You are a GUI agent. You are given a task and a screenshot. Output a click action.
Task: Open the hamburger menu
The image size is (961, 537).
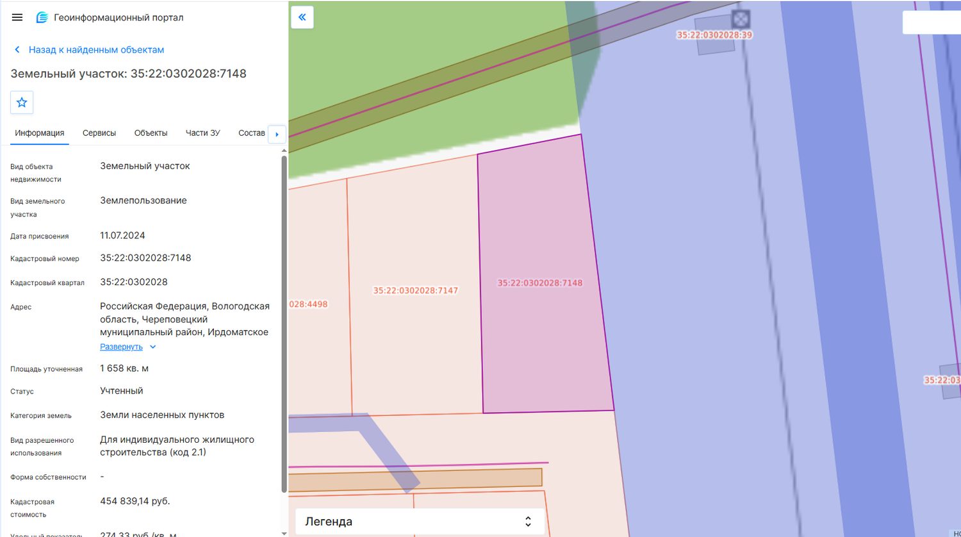pyautogui.click(x=17, y=17)
